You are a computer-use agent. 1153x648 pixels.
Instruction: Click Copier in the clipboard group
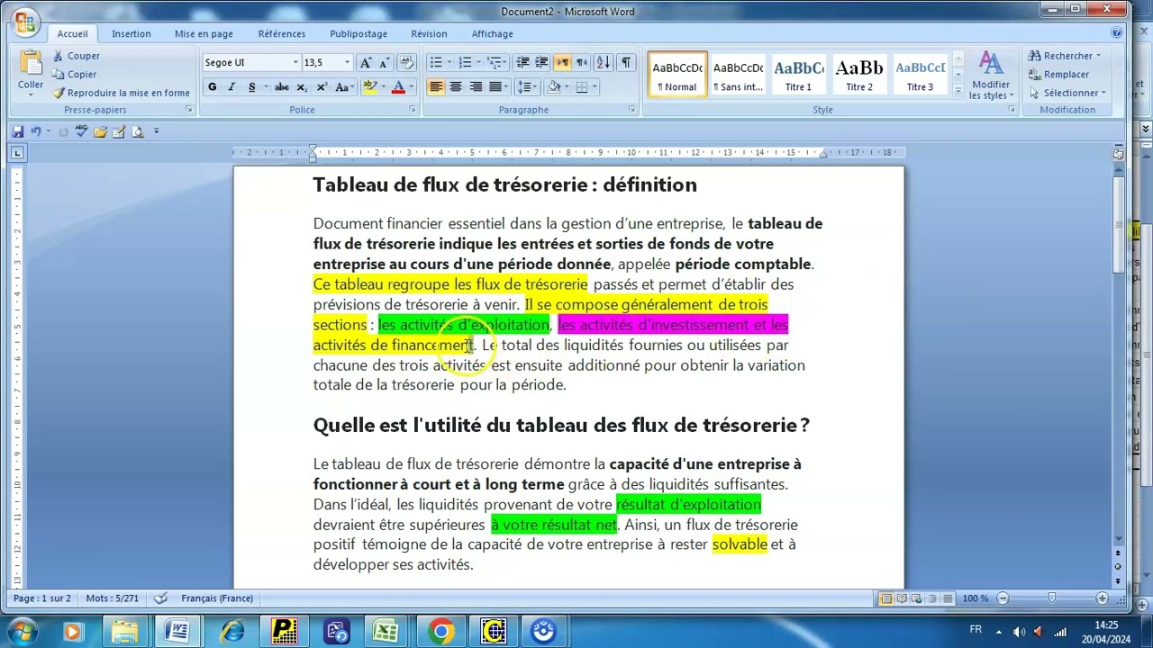coord(74,75)
